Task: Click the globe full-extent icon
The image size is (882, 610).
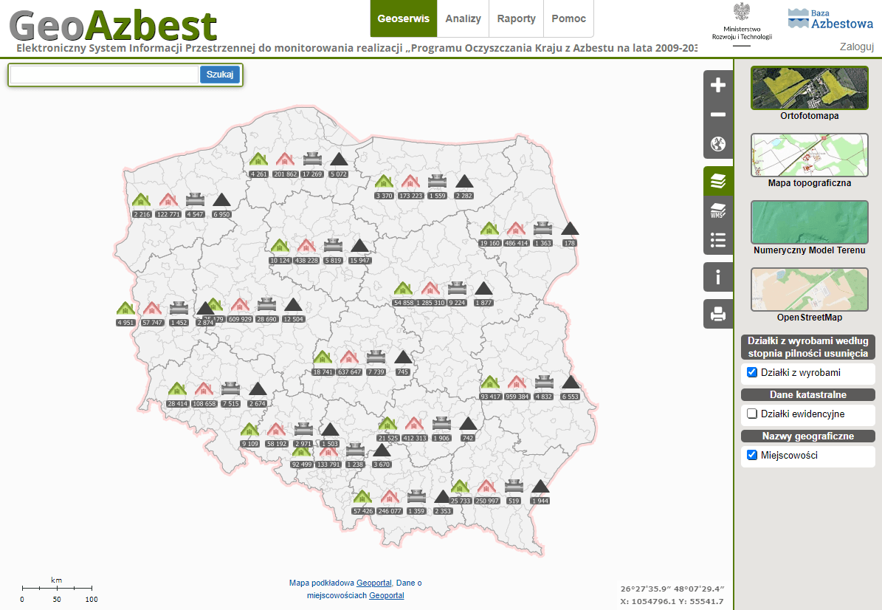Action: [717, 144]
